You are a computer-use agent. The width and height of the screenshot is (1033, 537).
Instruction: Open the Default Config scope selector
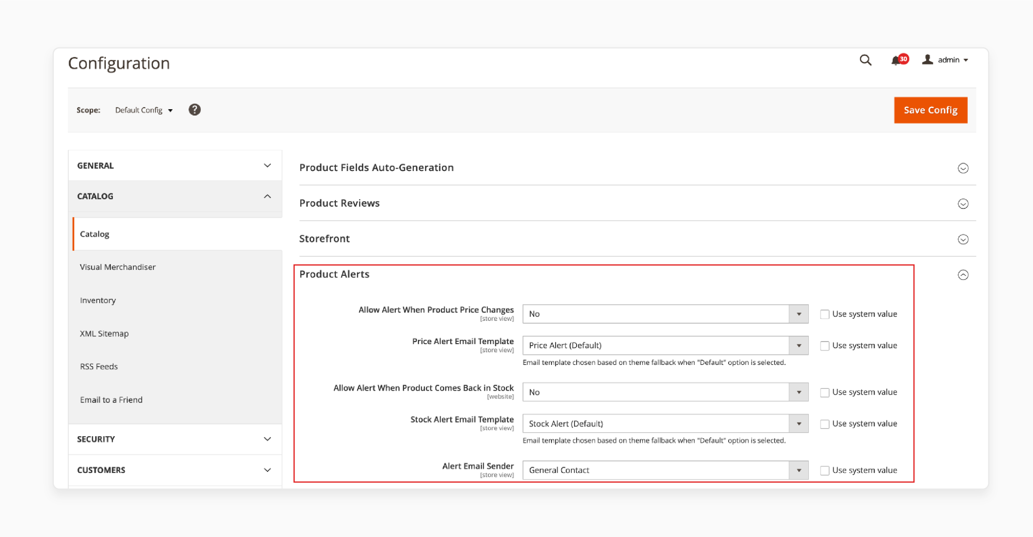click(143, 110)
